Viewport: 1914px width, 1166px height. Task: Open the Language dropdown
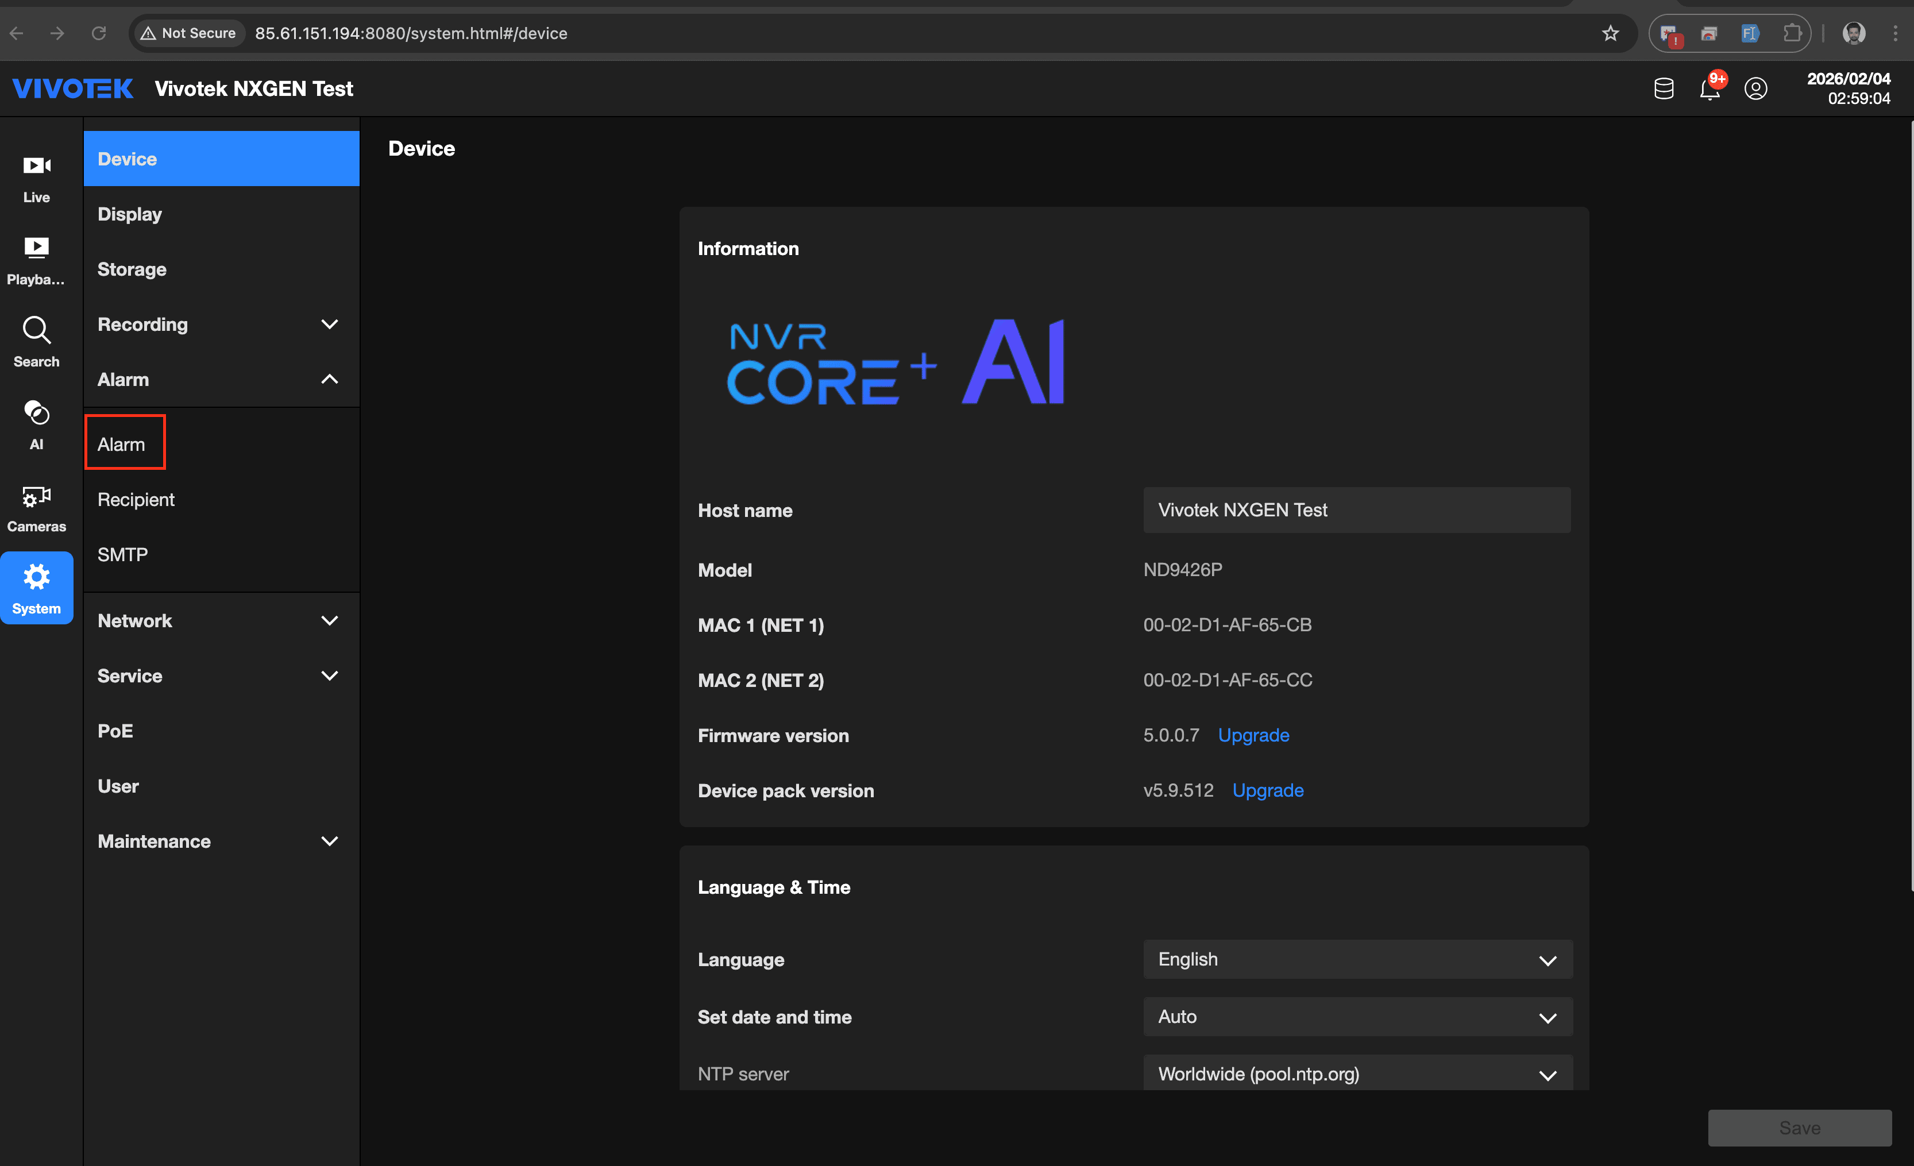pyautogui.click(x=1357, y=959)
